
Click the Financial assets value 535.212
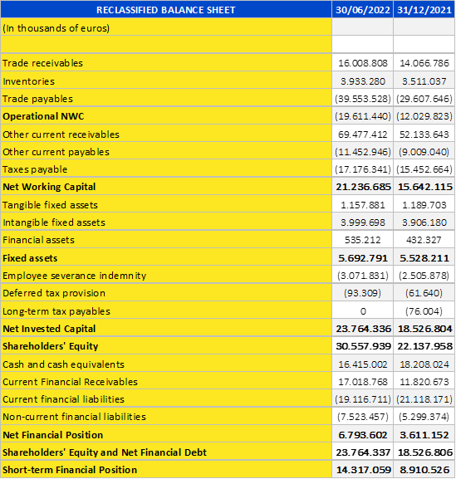click(x=362, y=239)
